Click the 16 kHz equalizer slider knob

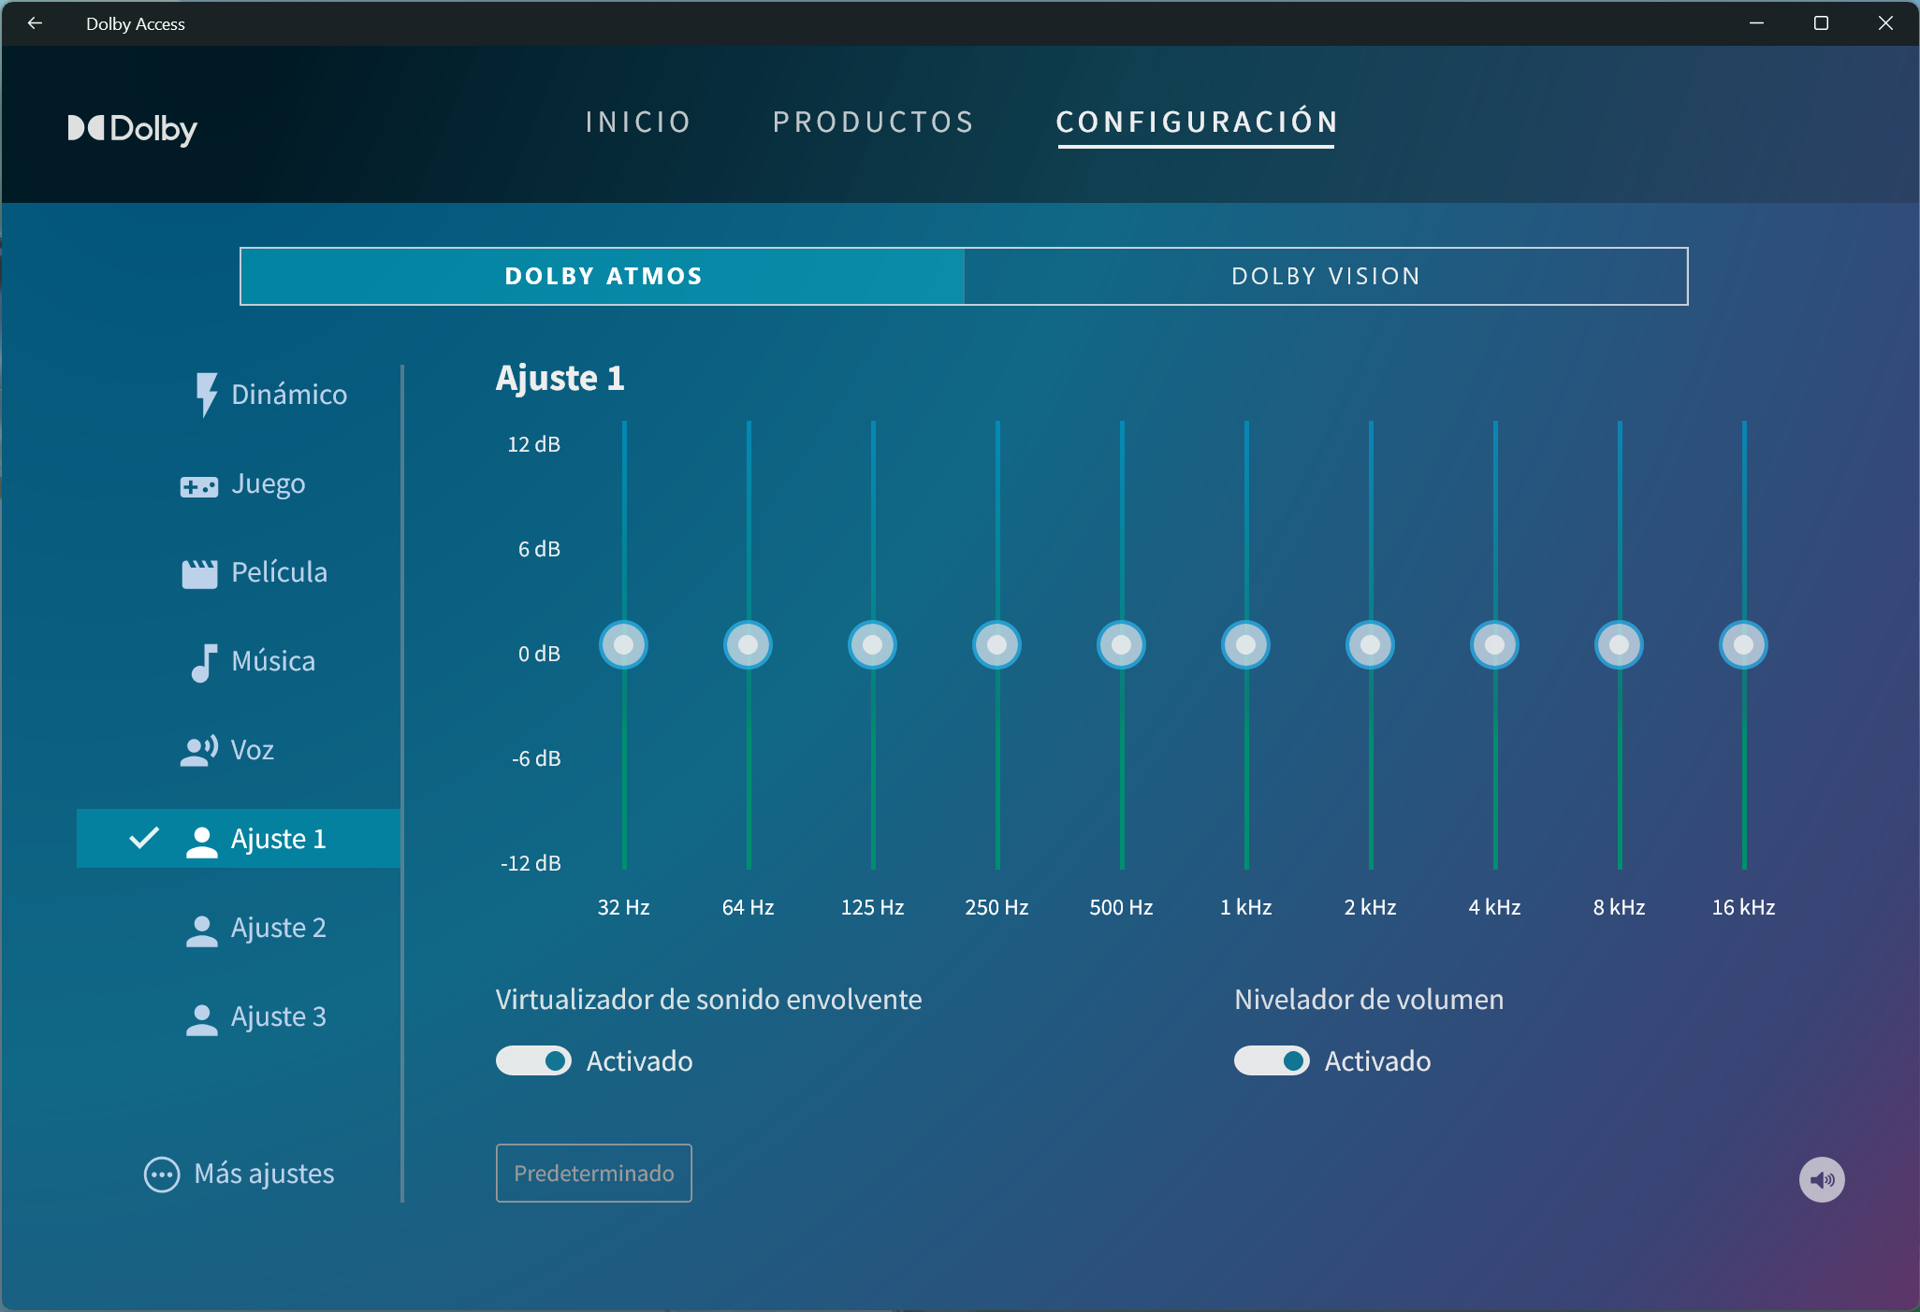pyautogui.click(x=1743, y=645)
